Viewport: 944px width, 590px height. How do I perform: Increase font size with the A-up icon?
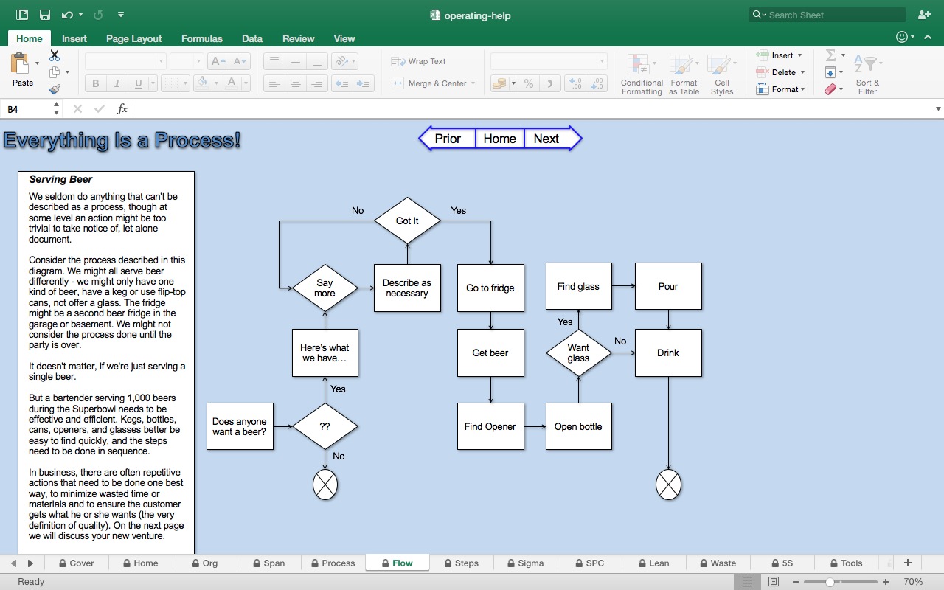pos(218,61)
